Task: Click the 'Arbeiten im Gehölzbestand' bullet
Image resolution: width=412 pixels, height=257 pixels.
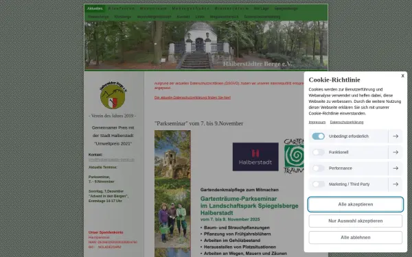Action: coord(232,241)
